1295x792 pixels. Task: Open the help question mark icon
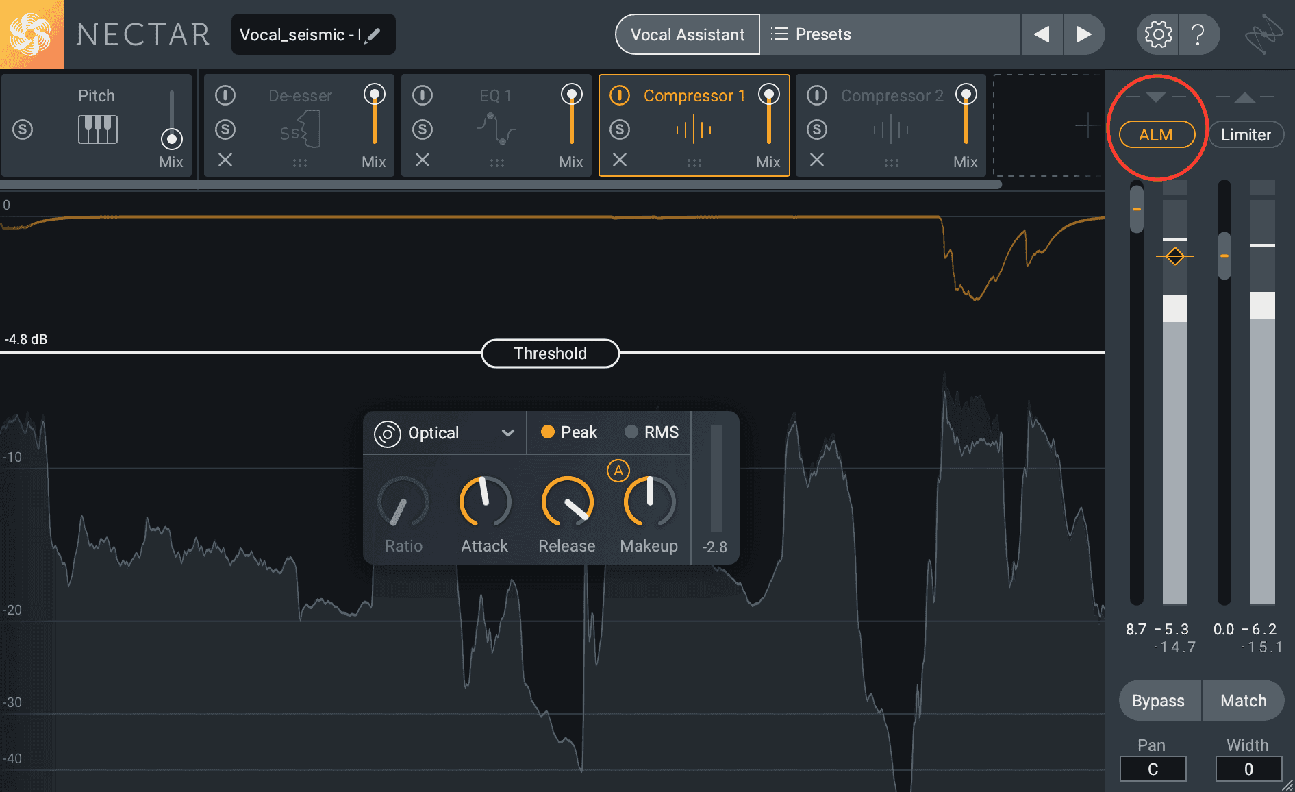pos(1198,34)
